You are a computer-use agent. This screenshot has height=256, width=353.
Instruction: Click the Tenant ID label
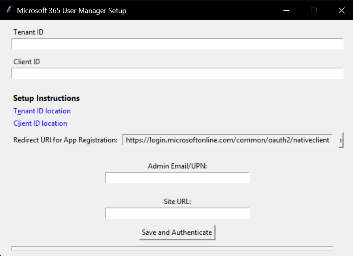28,32
